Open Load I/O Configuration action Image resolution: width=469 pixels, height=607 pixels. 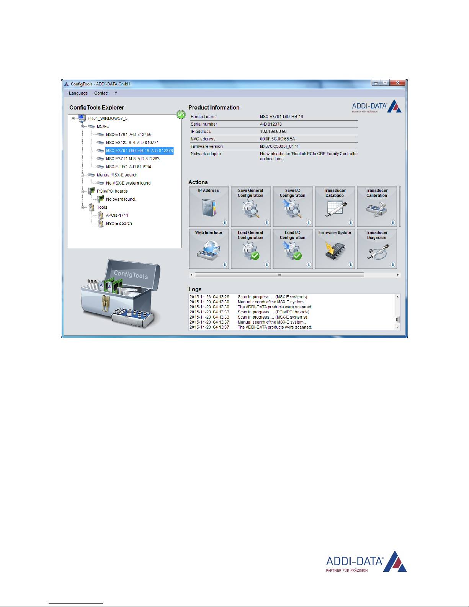[x=293, y=249]
